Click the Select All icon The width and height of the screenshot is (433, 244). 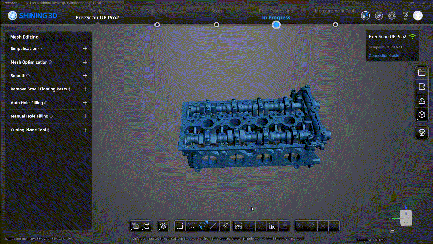(x=238, y=226)
